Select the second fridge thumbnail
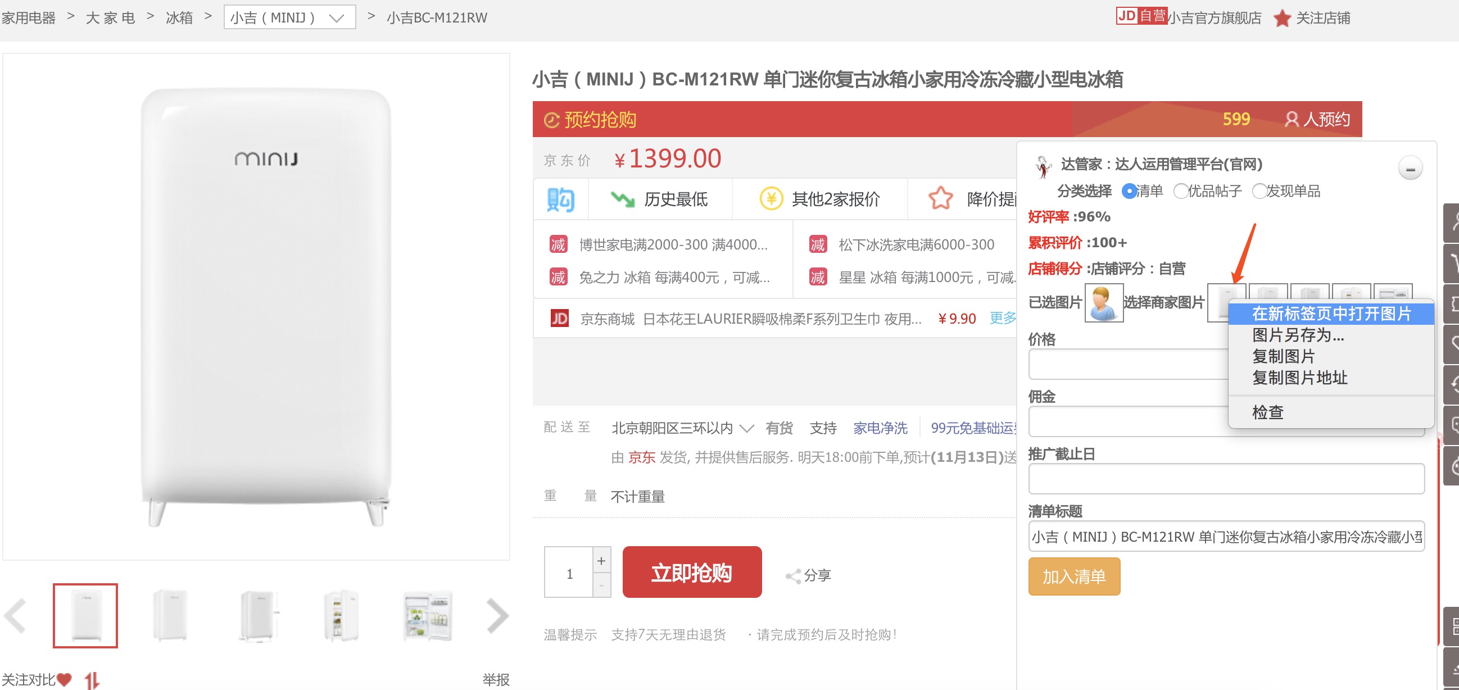The width and height of the screenshot is (1459, 690). pyautogui.click(x=170, y=615)
